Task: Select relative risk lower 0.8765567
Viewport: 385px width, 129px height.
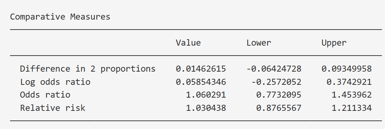Action: [279, 108]
